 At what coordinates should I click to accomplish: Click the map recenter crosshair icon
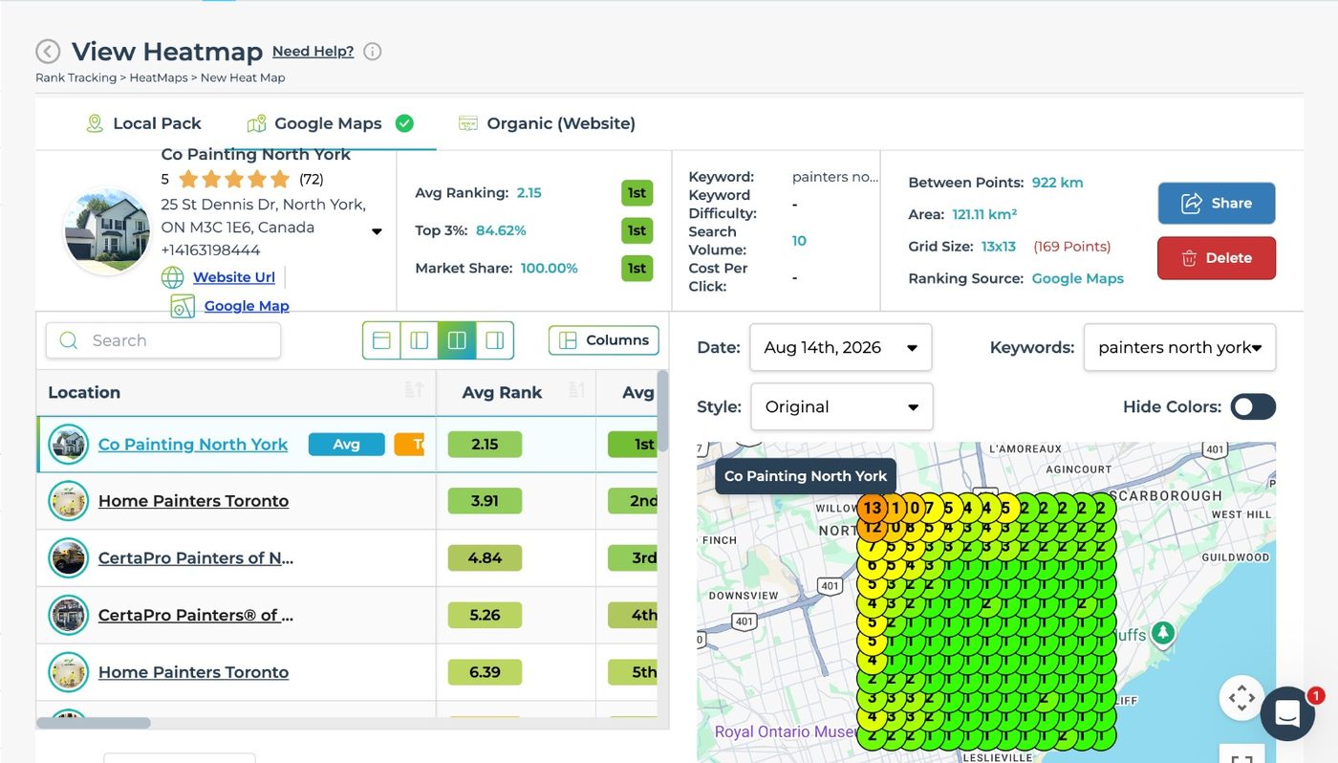point(1241,698)
